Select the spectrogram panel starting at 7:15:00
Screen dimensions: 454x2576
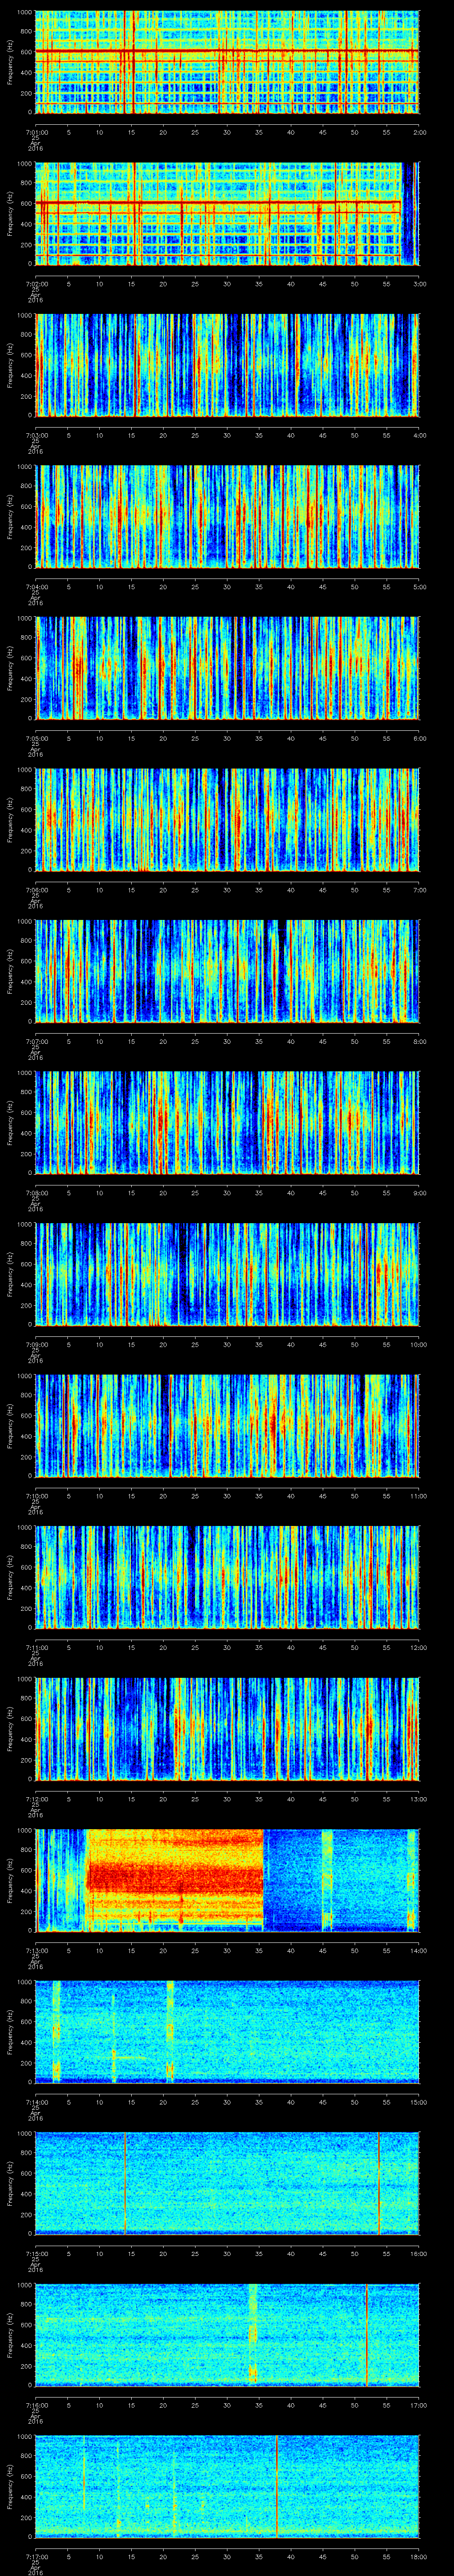click(227, 2183)
